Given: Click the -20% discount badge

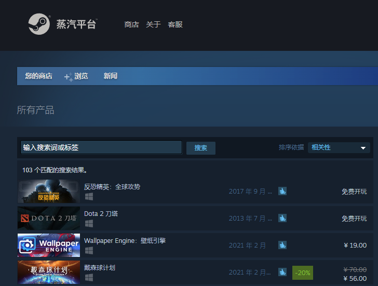Looking at the screenshot, I should coord(303,273).
